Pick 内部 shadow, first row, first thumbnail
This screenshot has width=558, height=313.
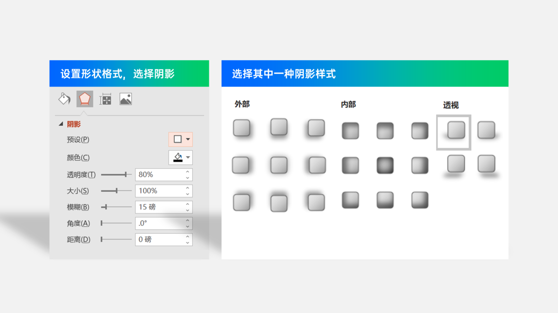[x=350, y=131]
